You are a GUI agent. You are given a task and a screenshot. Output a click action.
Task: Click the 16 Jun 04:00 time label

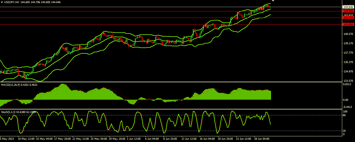(207, 139)
